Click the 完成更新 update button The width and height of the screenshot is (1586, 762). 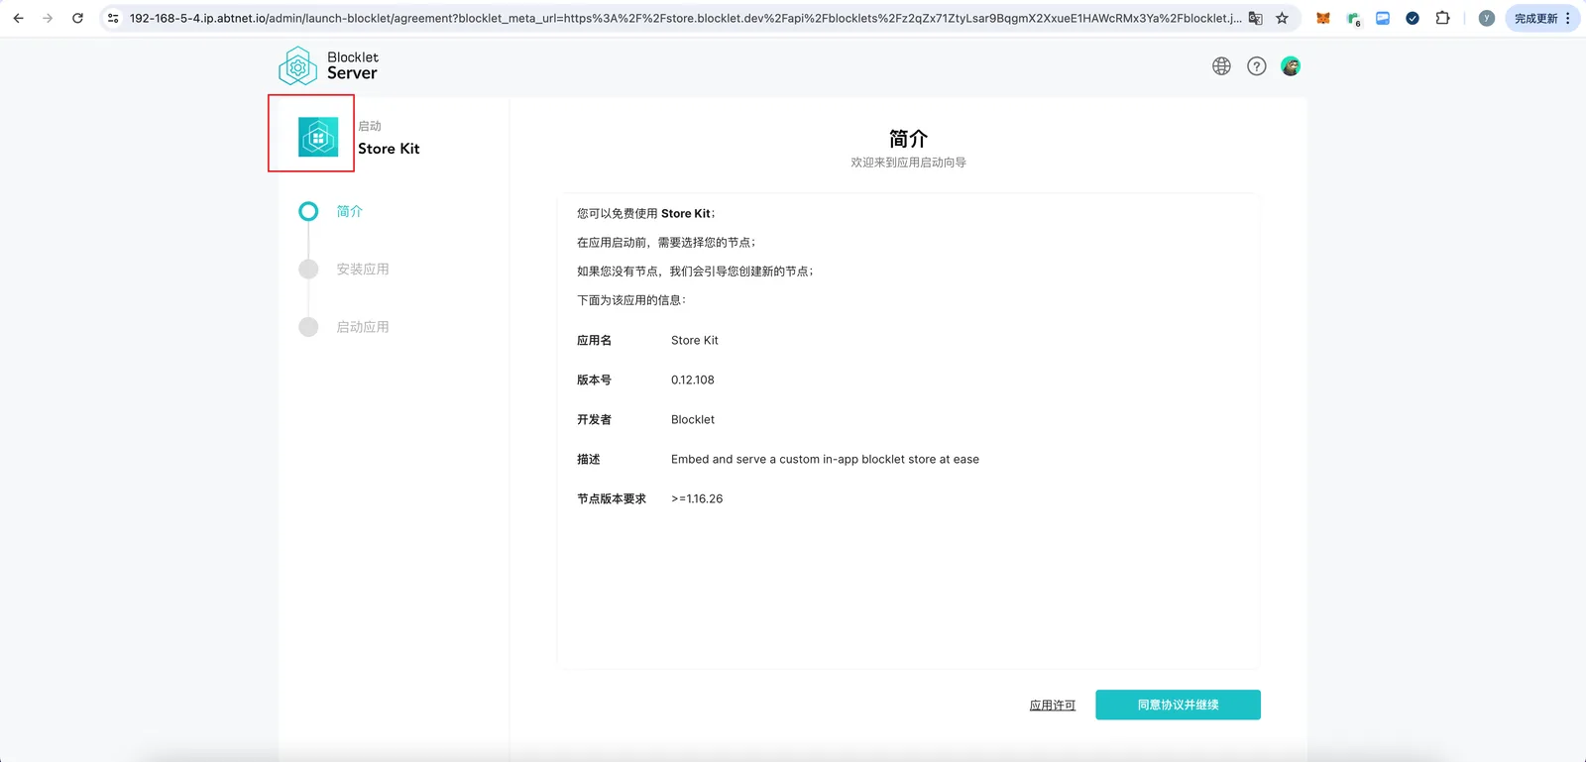[x=1542, y=18]
